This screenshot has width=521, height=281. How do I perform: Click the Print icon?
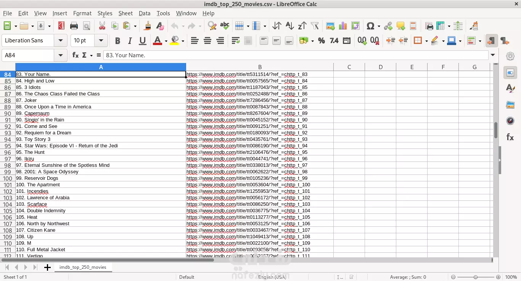point(74,26)
